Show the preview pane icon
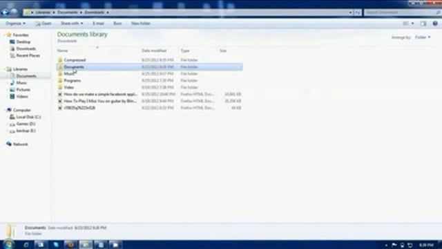 tap(423, 24)
